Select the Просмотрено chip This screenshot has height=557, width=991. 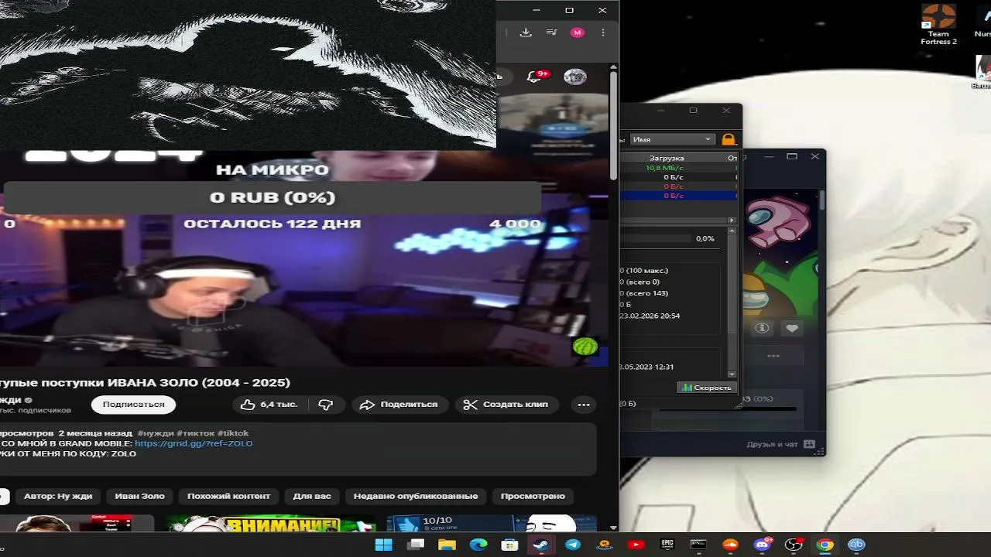point(533,497)
